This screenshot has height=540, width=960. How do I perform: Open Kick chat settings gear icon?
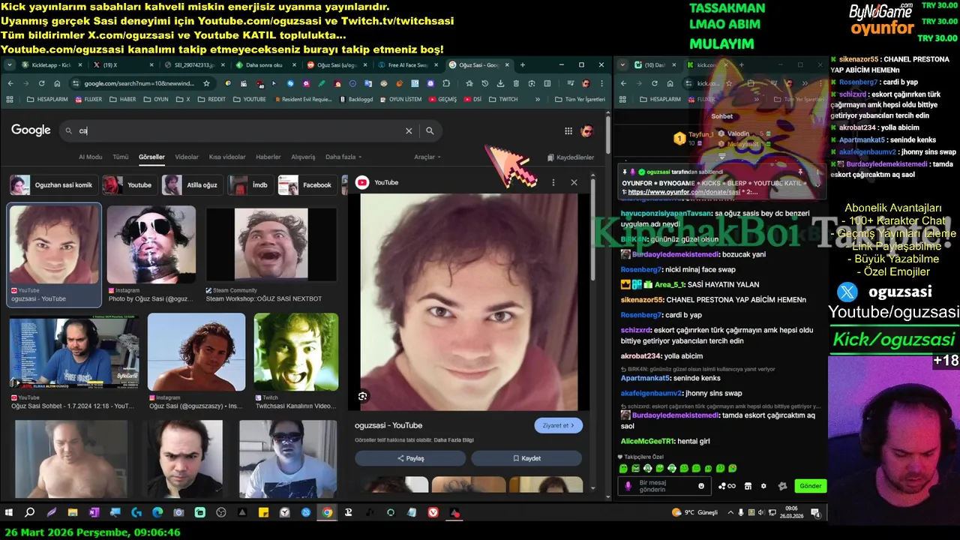click(763, 486)
